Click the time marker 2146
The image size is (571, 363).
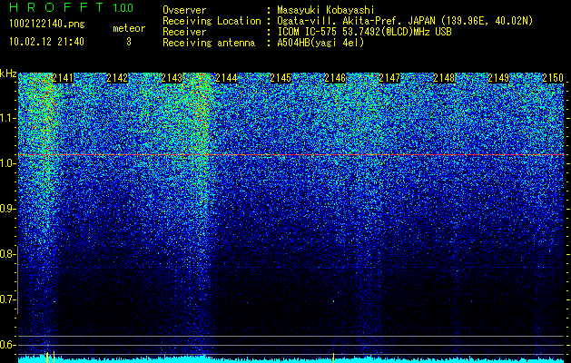point(335,78)
